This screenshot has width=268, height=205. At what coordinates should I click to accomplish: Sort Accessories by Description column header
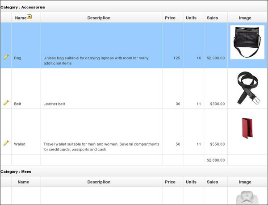[x=99, y=18]
